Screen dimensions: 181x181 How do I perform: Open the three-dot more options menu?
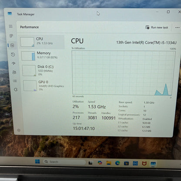point(177,27)
